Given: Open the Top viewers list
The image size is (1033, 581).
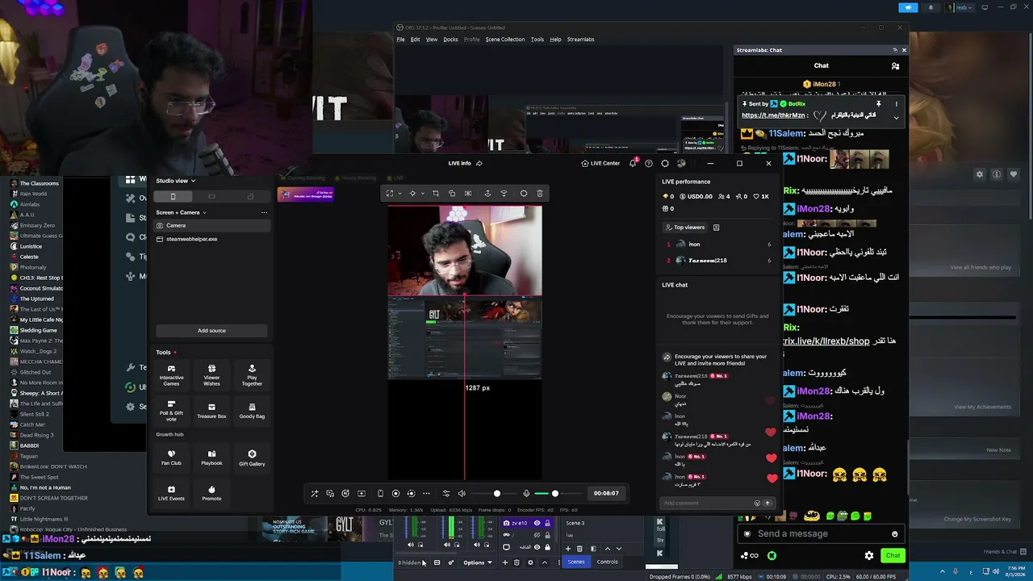Looking at the screenshot, I should point(684,228).
